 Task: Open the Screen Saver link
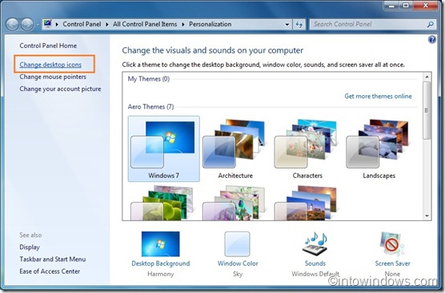[x=392, y=263]
